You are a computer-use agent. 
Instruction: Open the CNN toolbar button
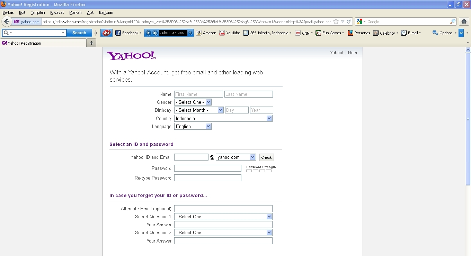tap(304, 33)
